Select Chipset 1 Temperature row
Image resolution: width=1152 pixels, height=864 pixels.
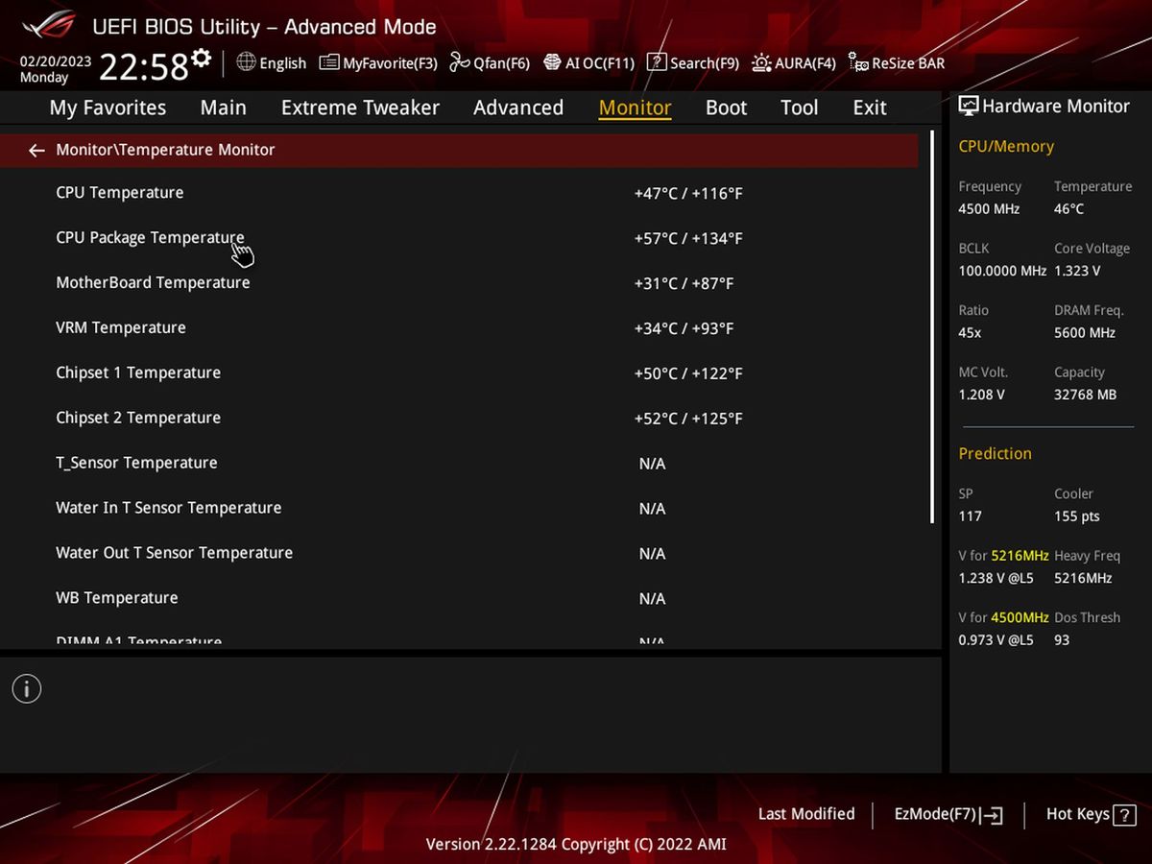pos(459,373)
